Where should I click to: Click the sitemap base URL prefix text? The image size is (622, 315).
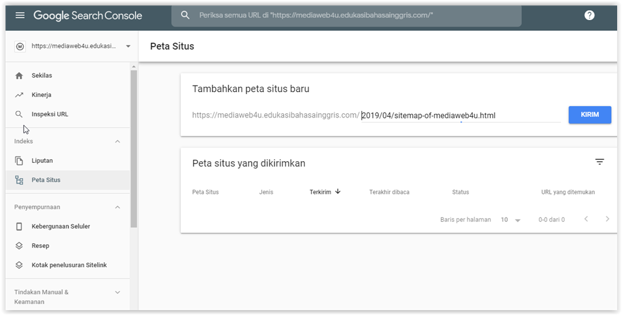click(276, 115)
